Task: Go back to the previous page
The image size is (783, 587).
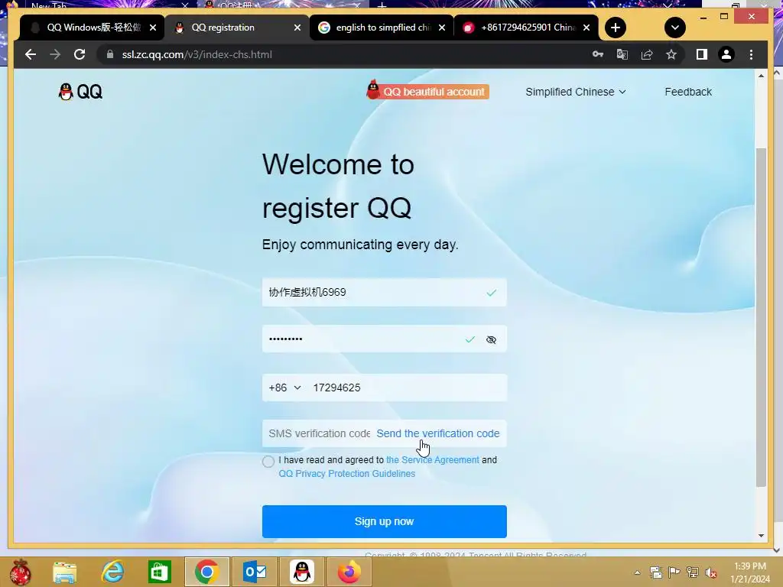Action: [x=31, y=54]
